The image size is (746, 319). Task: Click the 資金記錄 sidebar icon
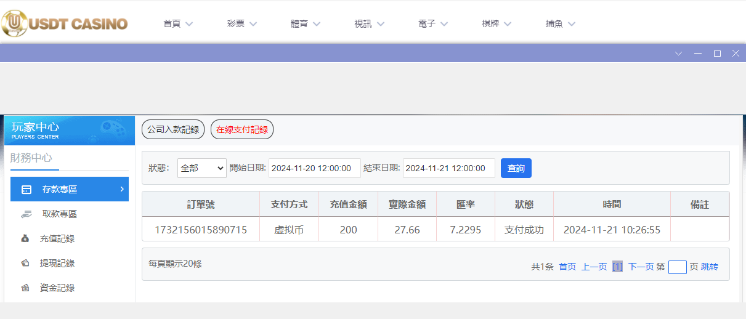[x=25, y=288]
